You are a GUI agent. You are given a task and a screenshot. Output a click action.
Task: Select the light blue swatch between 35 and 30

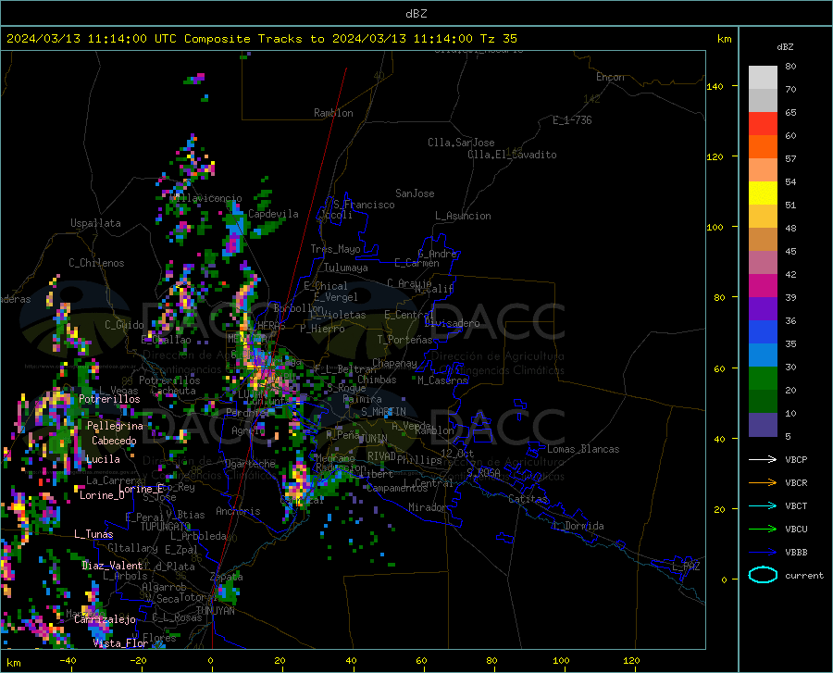click(x=763, y=355)
